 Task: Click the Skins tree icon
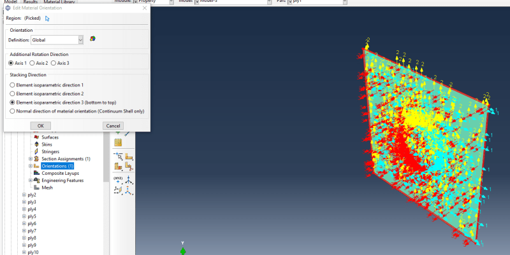point(36,144)
